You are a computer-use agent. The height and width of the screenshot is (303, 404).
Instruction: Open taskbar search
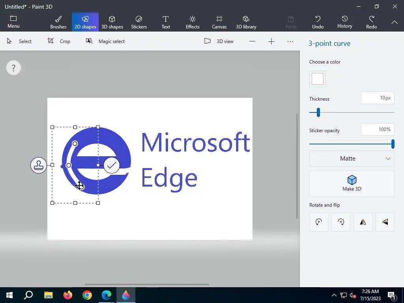click(28, 295)
